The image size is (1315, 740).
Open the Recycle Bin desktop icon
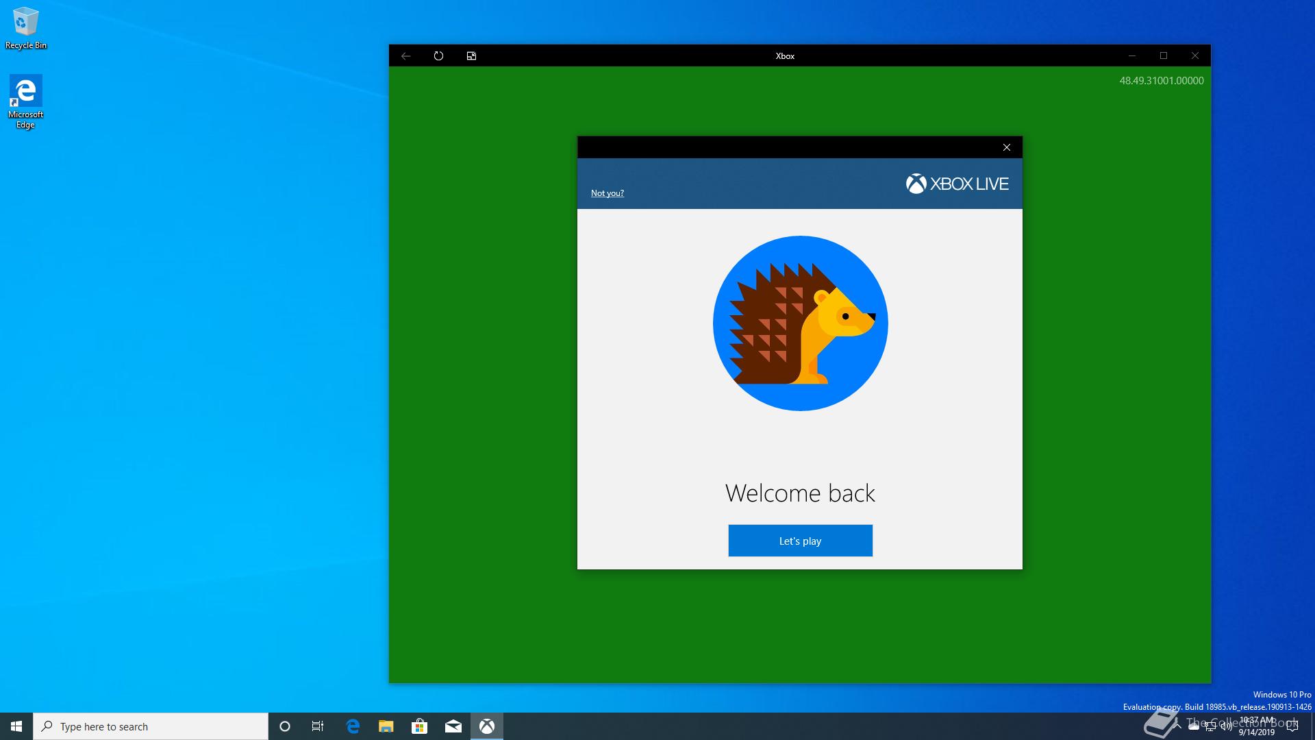(x=26, y=29)
